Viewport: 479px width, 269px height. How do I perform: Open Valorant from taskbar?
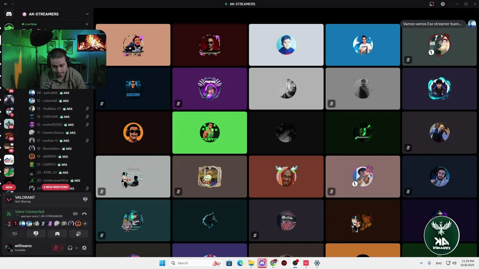click(x=306, y=263)
